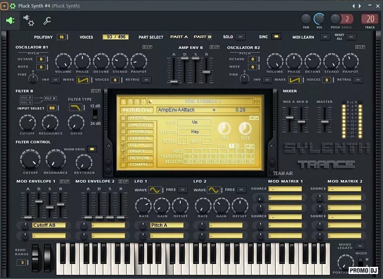Toggle Oscillator B1 INV switch

[x=56, y=80]
